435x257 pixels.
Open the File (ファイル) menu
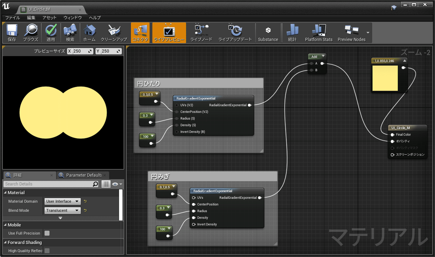12,17
